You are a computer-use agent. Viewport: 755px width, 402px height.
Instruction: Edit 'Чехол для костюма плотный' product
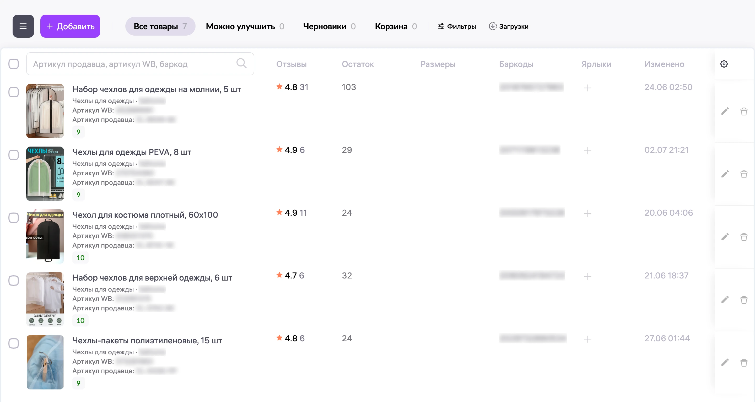(x=725, y=237)
